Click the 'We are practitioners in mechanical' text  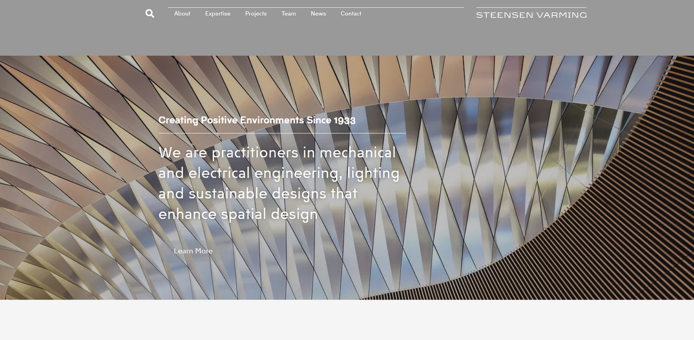click(x=277, y=153)
